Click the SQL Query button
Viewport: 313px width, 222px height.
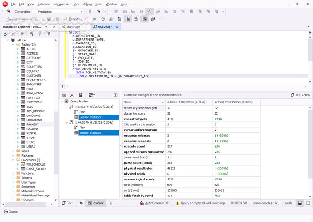(300, 95)
